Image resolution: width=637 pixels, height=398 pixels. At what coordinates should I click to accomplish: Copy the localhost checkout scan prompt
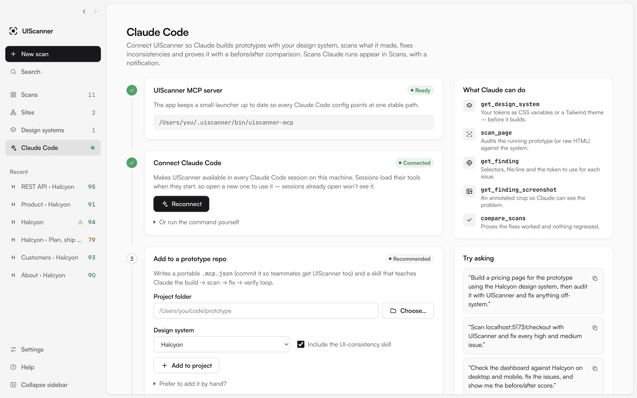pyautogui.click(x=595, y=328)
